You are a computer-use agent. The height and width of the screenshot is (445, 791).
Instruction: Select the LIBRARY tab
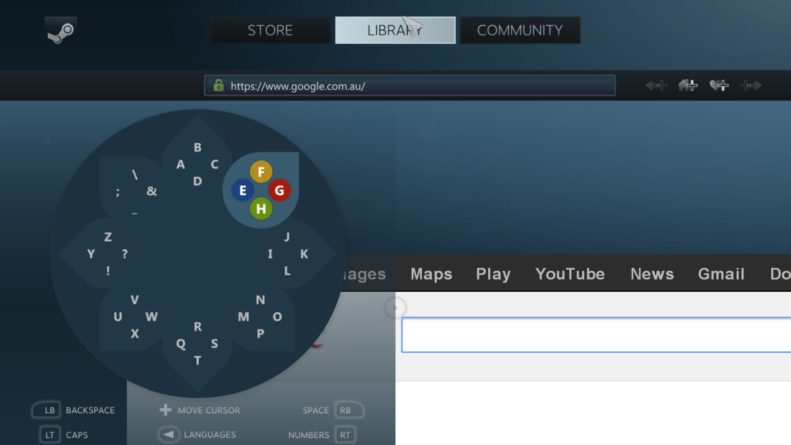395,30
